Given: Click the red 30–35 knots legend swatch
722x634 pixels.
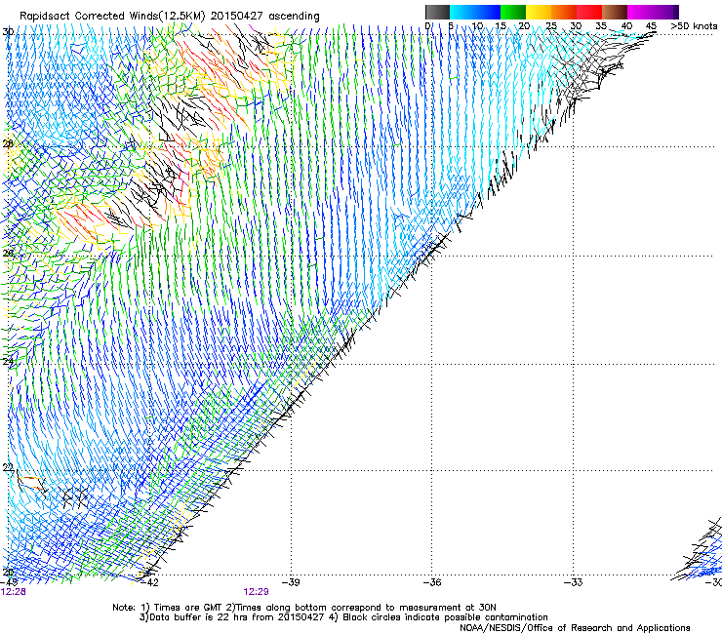Looking at the screenshot, I should (589, 12).
